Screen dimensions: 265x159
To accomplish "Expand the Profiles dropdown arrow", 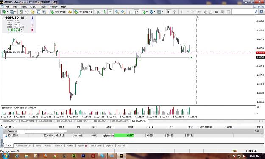I will click(x=15, y=12).
